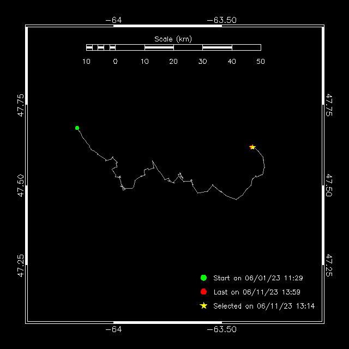The image size is (349, 349).
Task: Click the left '47.50' latitude label
Action: pyautogui.click(x=21, y=185)
